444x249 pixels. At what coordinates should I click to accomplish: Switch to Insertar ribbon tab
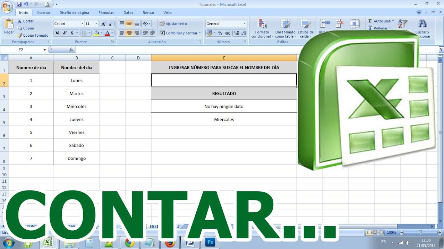(x=44, y=12)
